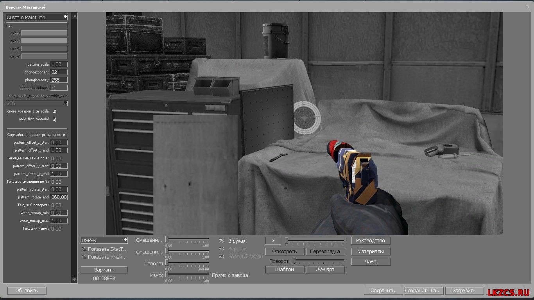Toggle the ignore_weapon_size_scale checkbox
The width and height of the screenshot is (534, 300).
coord(55,111)
